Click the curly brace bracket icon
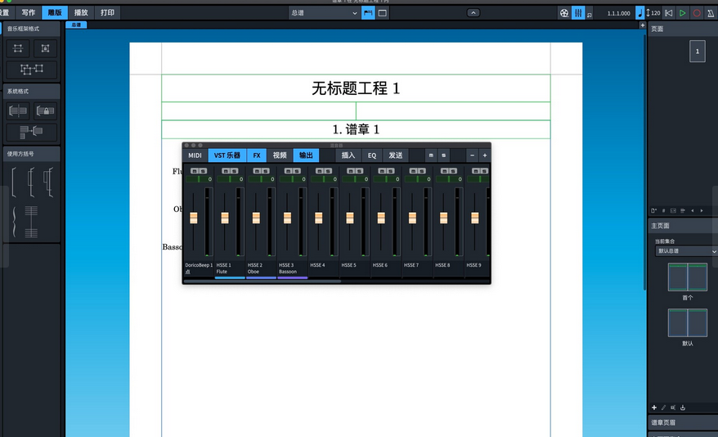The height and width of the screenshot is (437, 718). coord(16,222)
